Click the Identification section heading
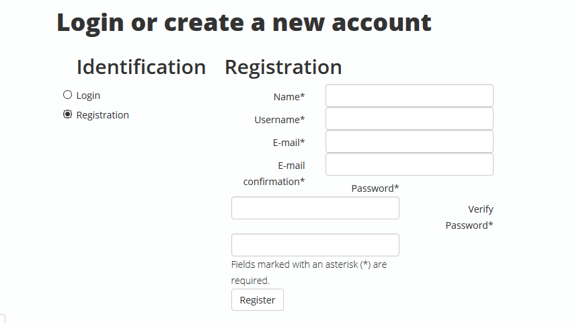 (141, 67)
